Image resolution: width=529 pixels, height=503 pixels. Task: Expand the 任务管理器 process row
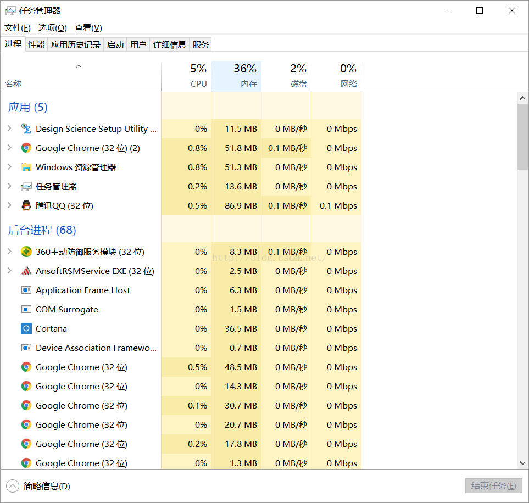pyautogui.click(x=9, y=186)
